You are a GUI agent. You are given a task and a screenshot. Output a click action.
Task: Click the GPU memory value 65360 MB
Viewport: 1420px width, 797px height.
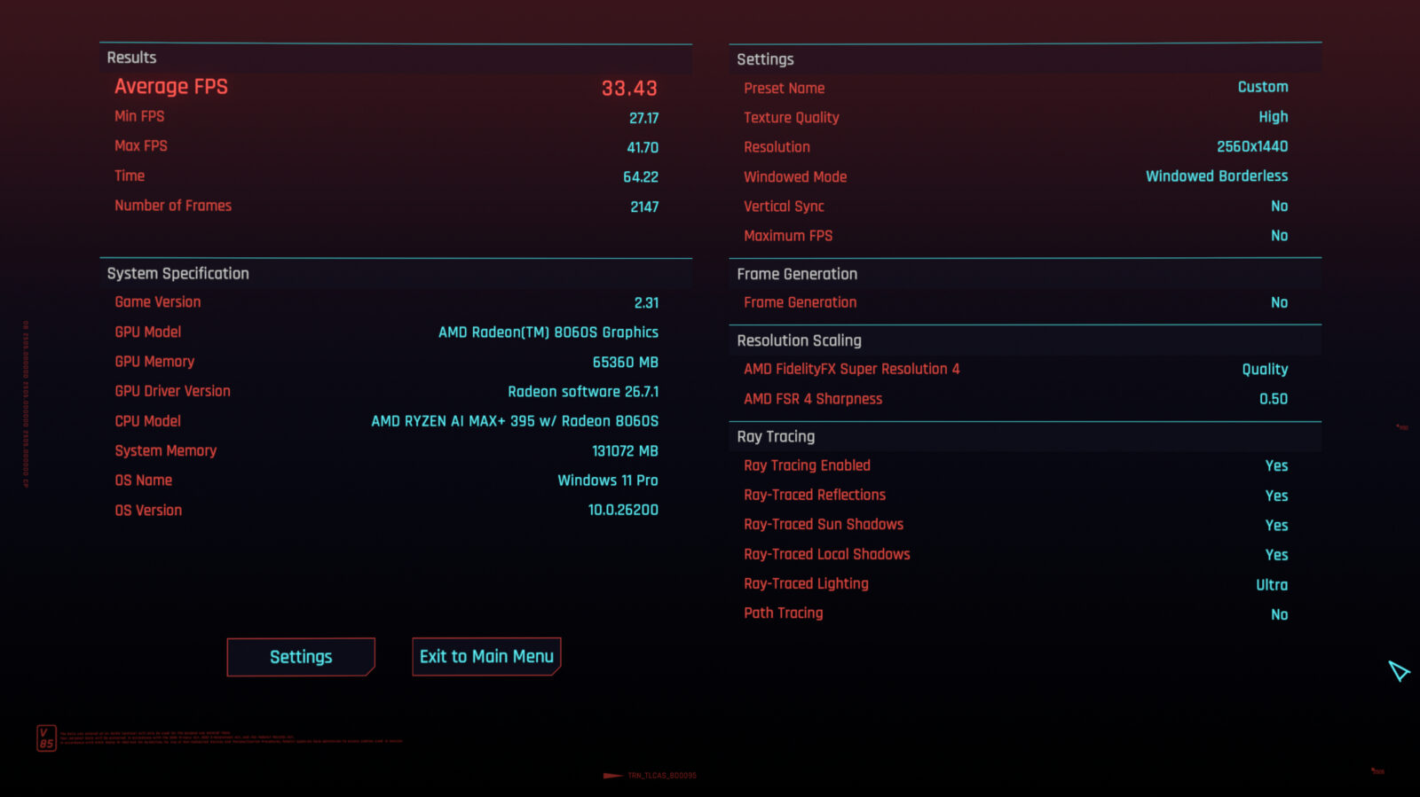(x=626, y=363)
